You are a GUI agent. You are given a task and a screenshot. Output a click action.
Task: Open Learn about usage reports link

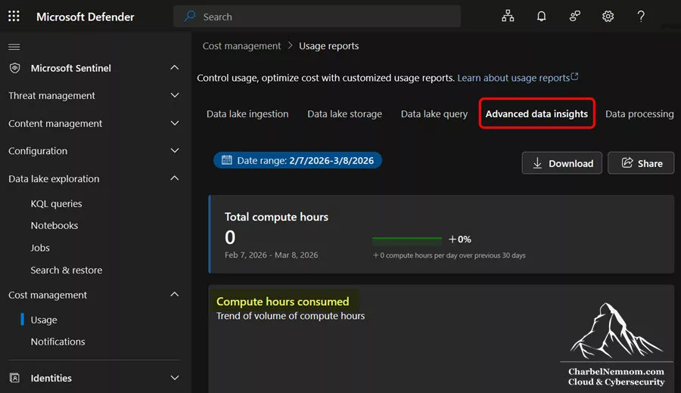pos(513,78)
